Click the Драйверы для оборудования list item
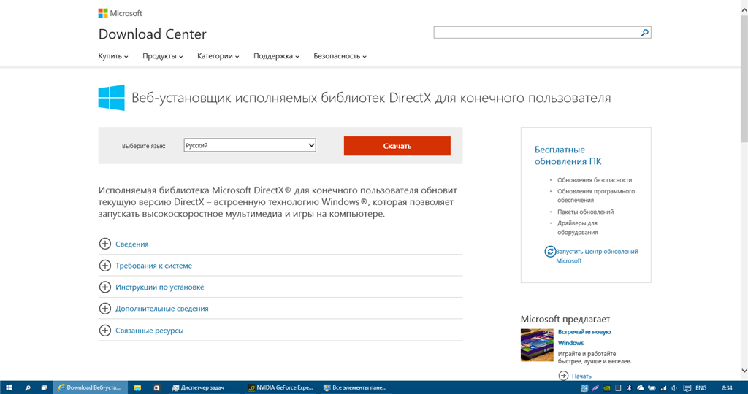Viewport: 748px width, 394px height. coord(577,228)
